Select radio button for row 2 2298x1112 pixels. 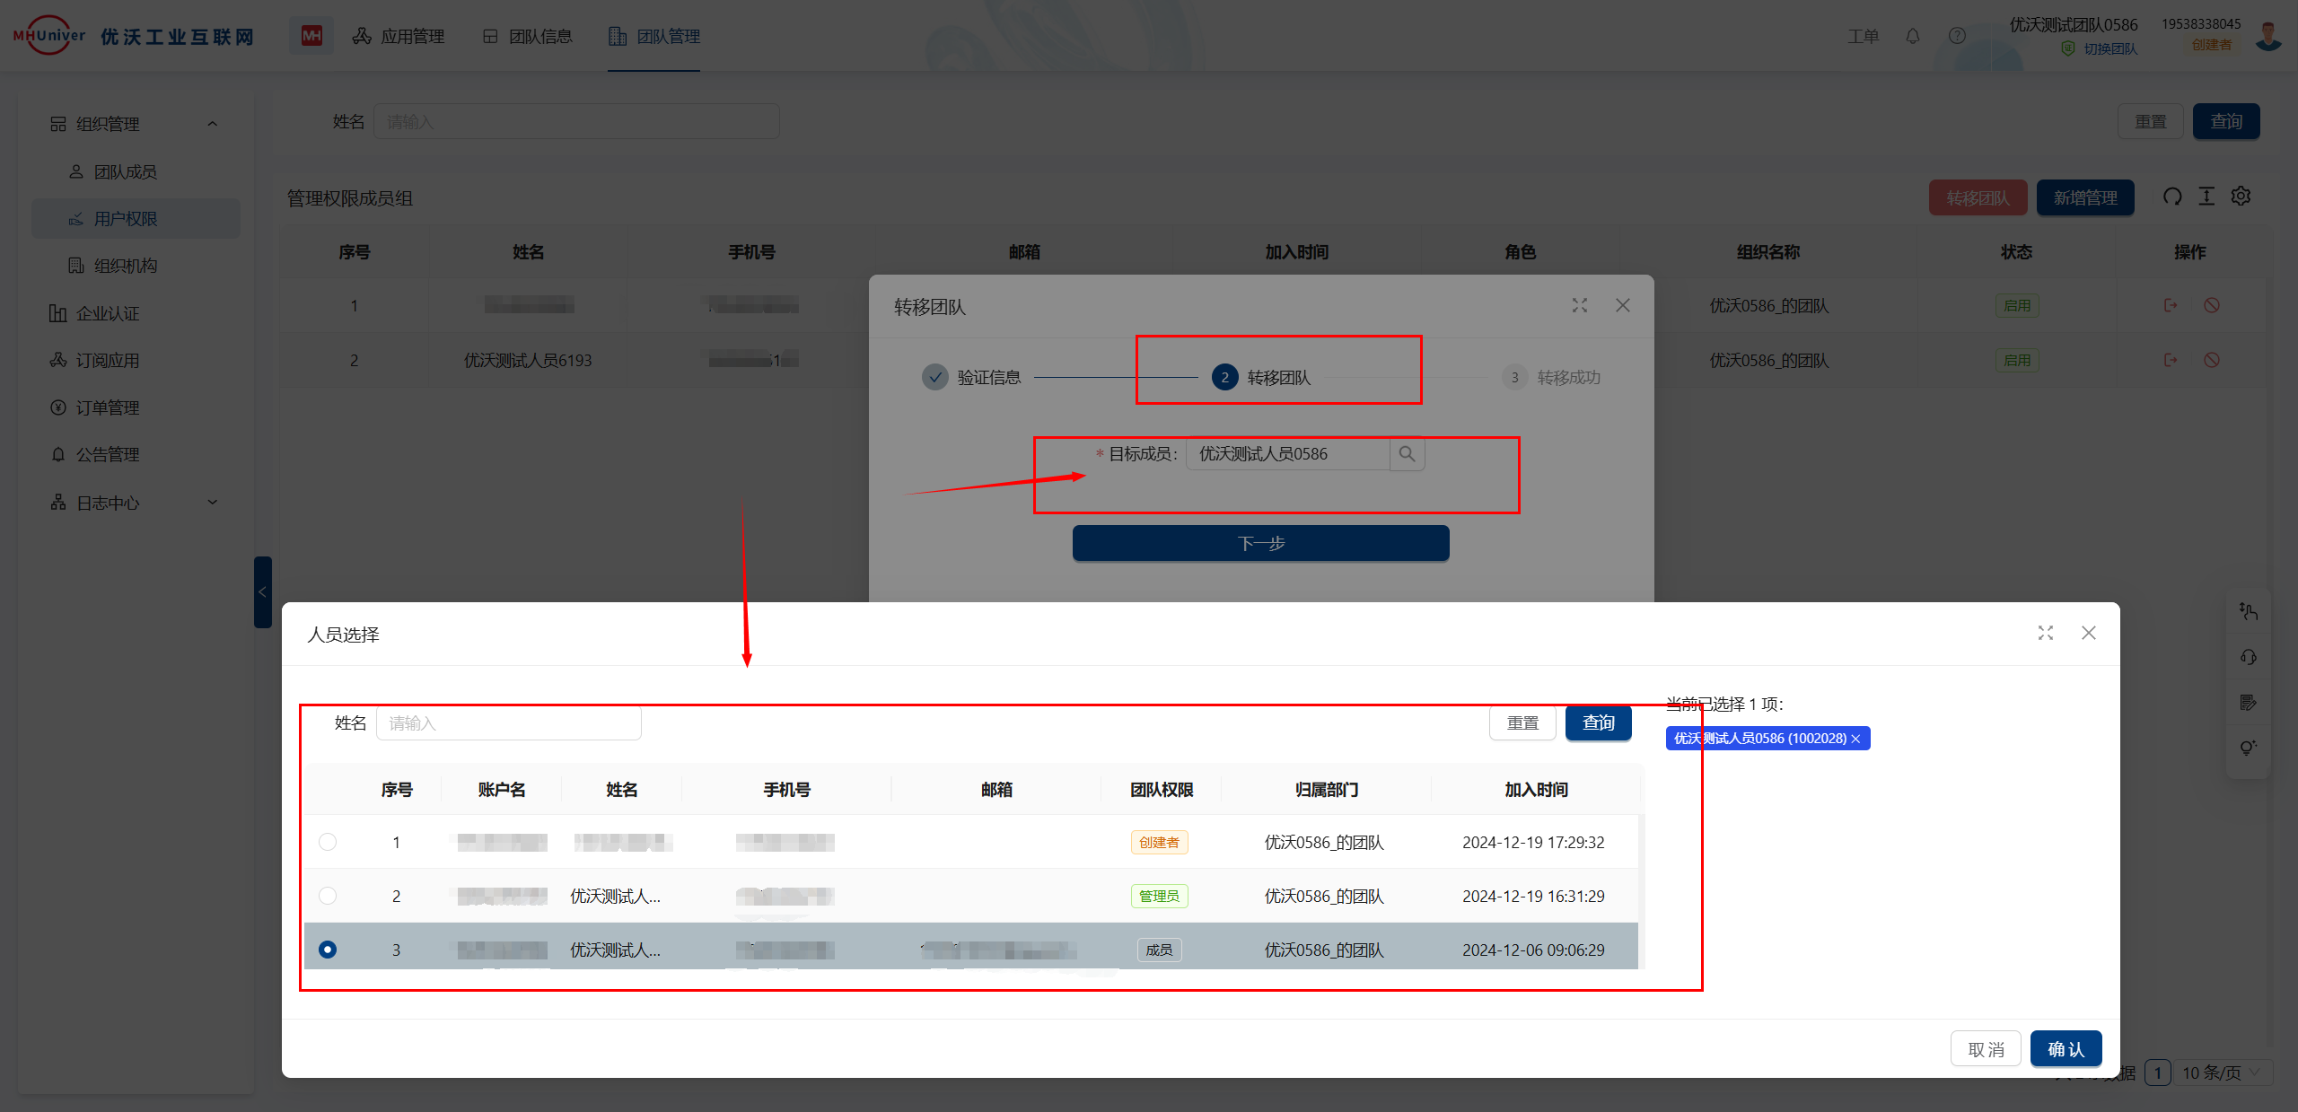click(328, 896)
